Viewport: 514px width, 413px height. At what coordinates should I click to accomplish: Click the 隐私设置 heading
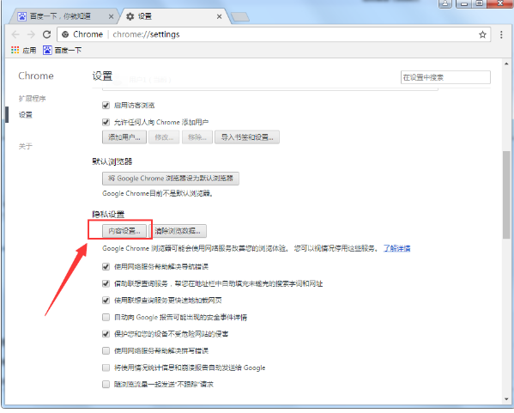108,215
